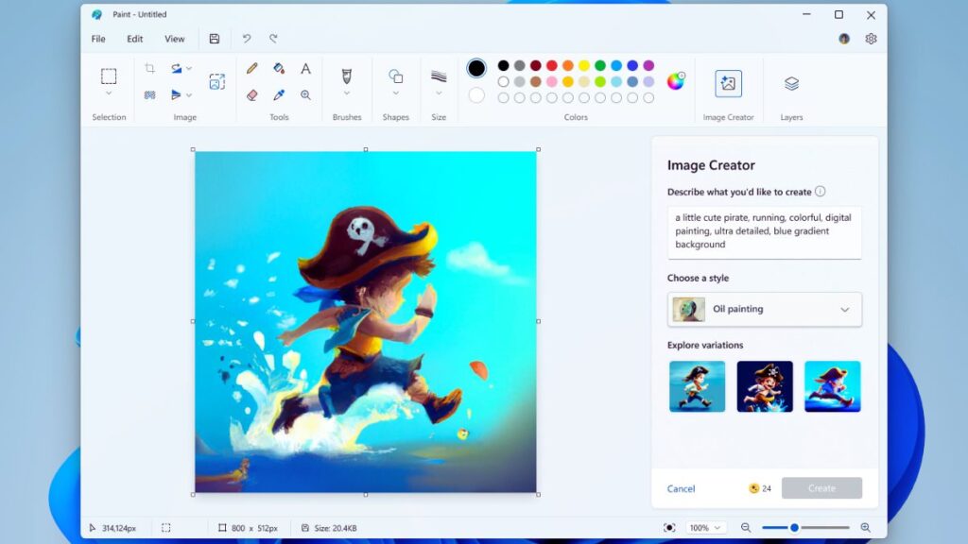
Task: Click the Undo arrow
Action: [245, 39]
